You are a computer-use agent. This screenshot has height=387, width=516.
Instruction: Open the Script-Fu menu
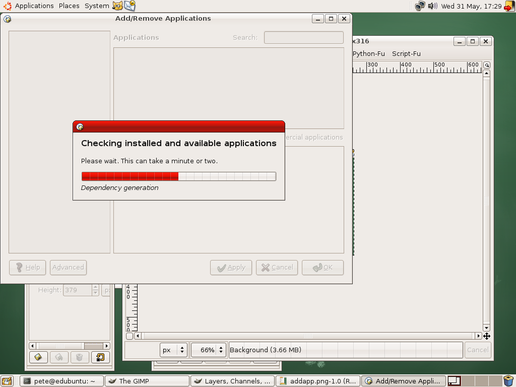point(406,53)
